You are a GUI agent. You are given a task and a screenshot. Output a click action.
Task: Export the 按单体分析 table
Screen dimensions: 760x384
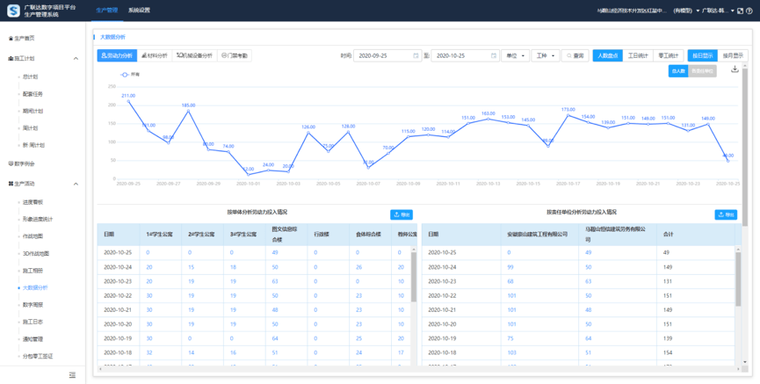click(x=402, y=214)
